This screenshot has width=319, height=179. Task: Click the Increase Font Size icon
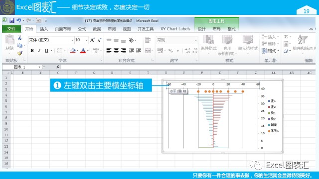tap(92, 40)
